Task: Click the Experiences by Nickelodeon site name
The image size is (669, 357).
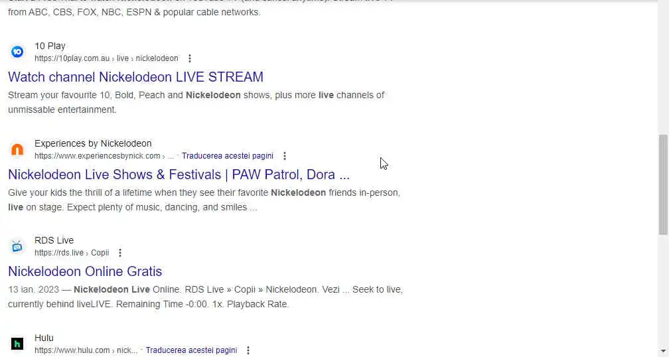Action: pyautogui.click(x=93, y=144)
